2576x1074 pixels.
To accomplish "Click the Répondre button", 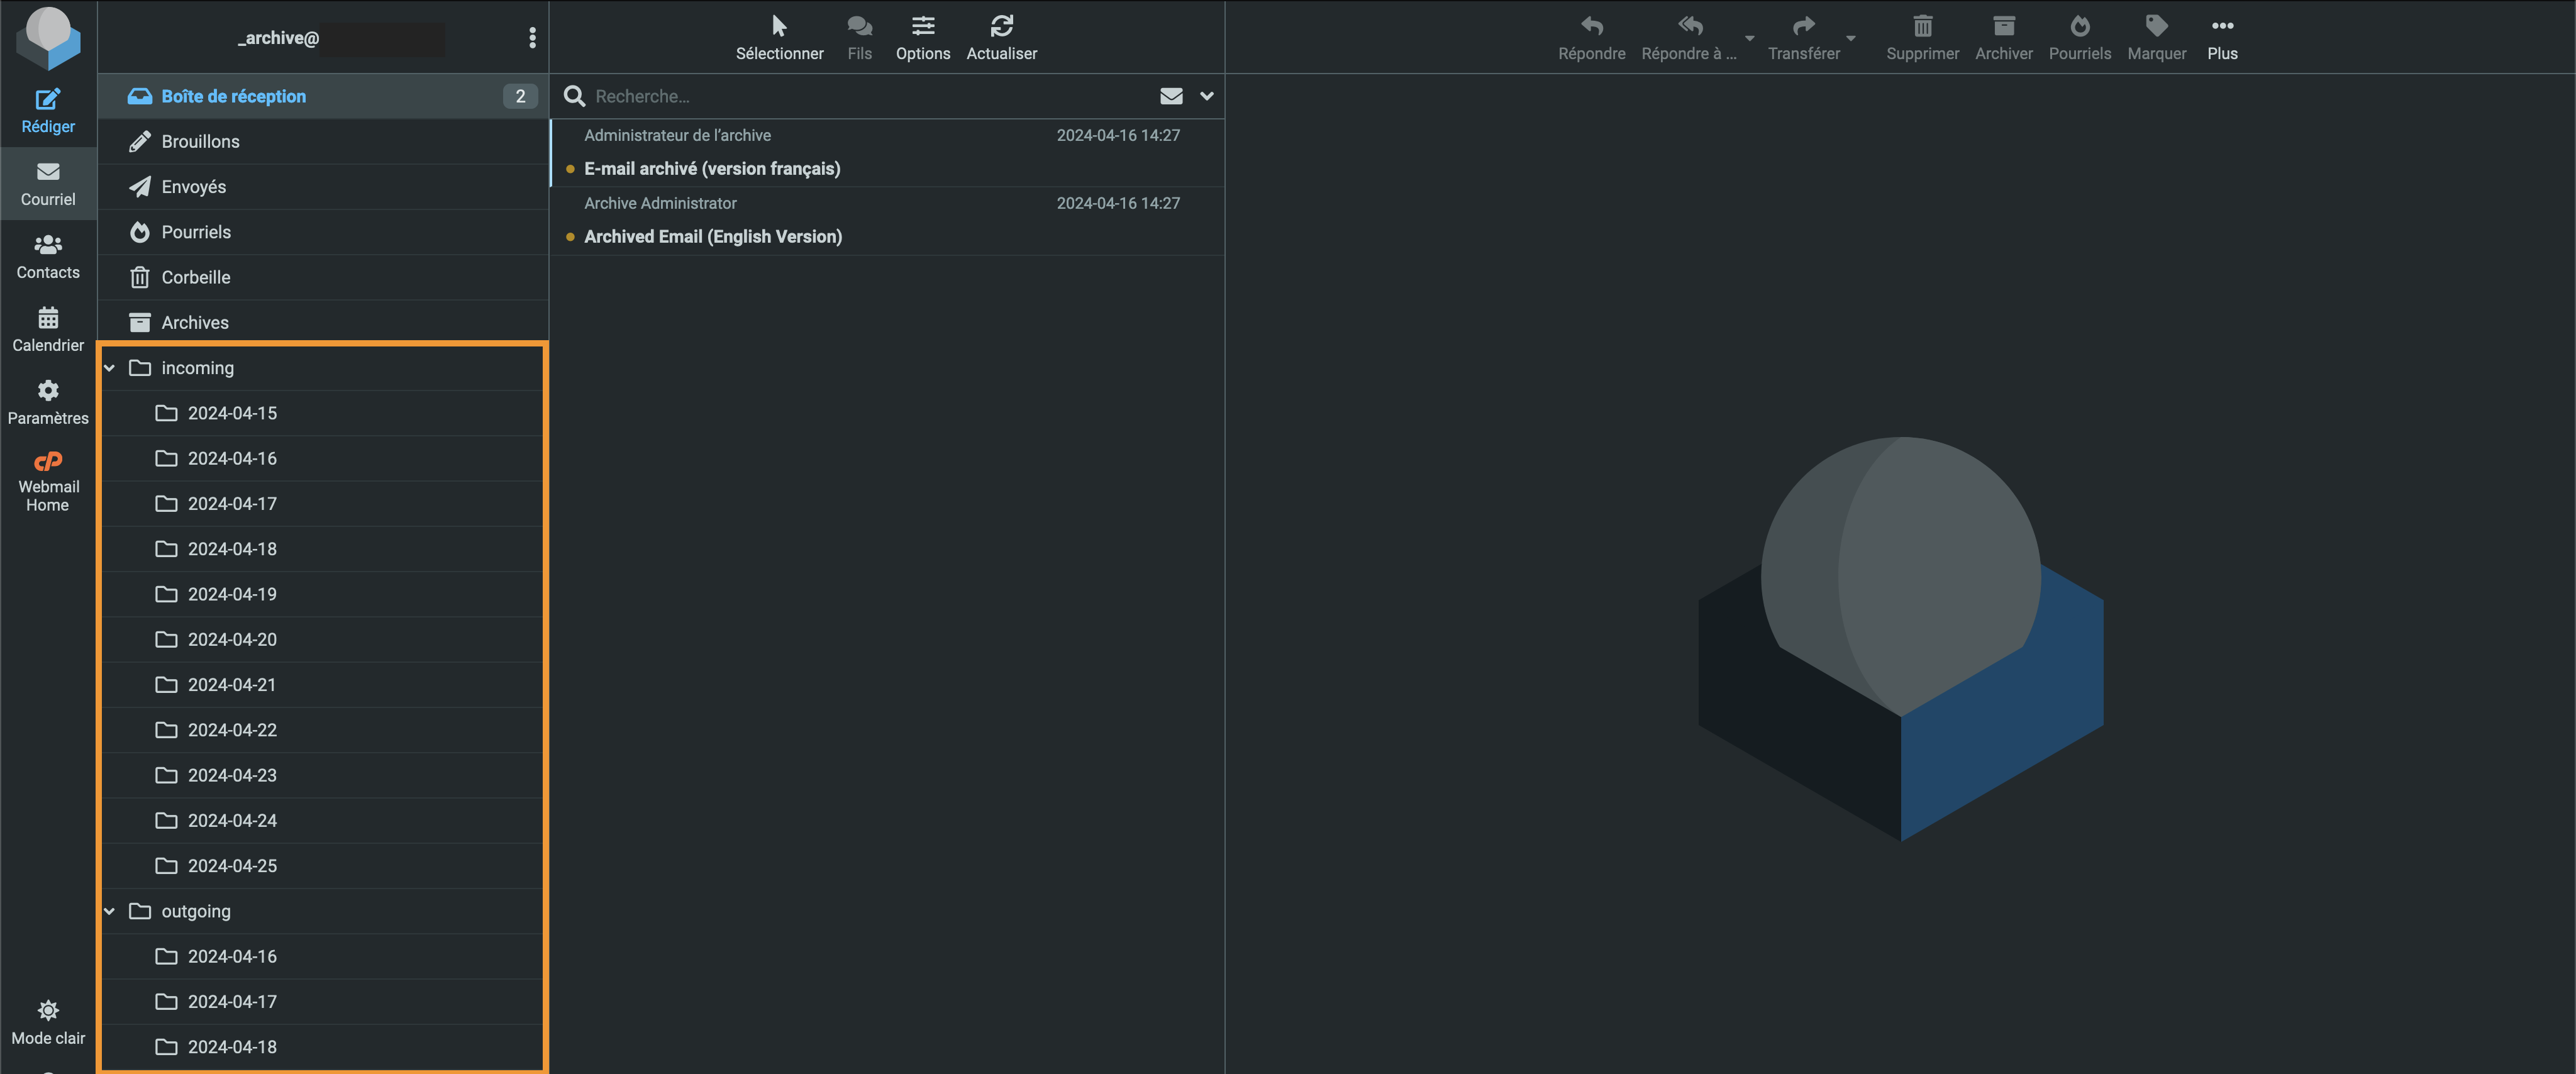I will click(x=1591, y=38).
